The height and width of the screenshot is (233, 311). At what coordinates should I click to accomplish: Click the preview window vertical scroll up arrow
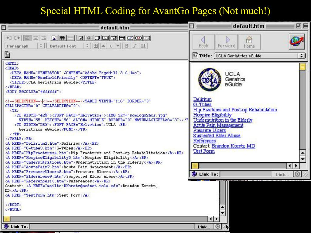click(302, 153)
